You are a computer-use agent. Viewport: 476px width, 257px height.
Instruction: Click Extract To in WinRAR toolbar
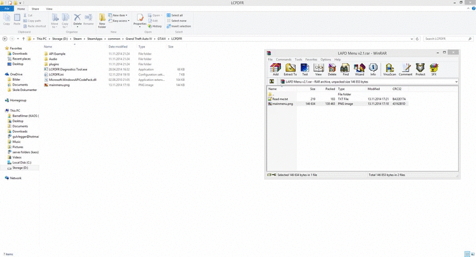click(290, 69)
